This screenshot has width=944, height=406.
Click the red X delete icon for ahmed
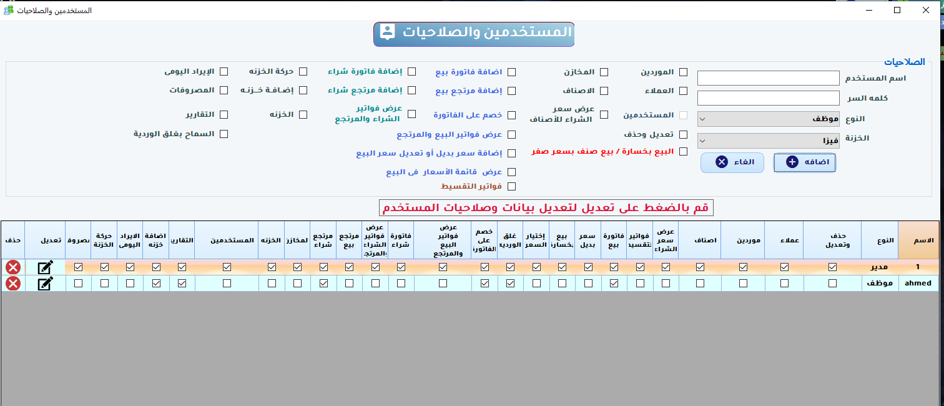point(12,283)
